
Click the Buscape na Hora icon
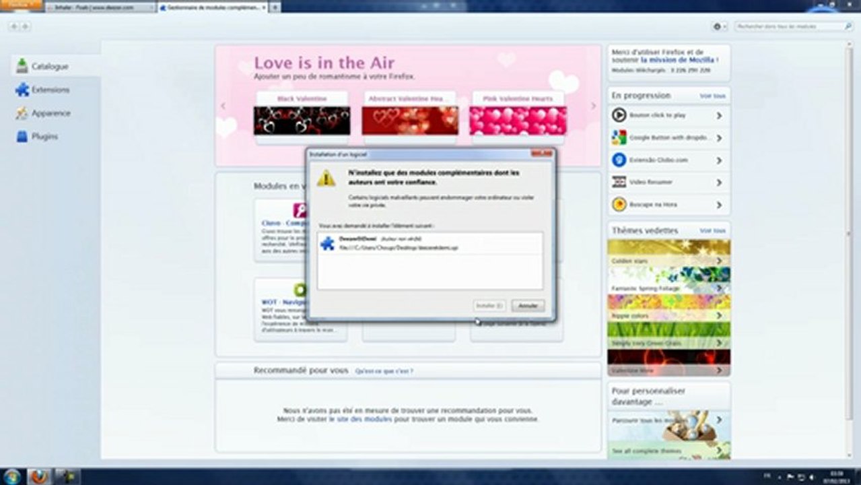click(619, 204)
